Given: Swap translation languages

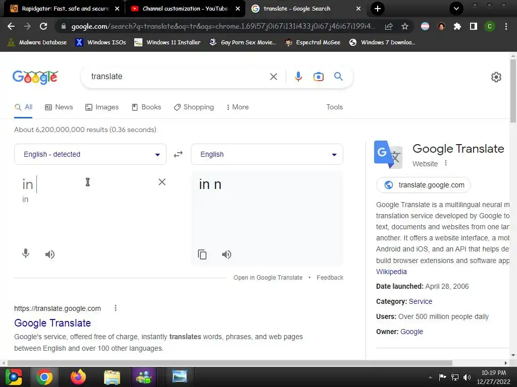Looking at the screenshot, I should point(178,154).
